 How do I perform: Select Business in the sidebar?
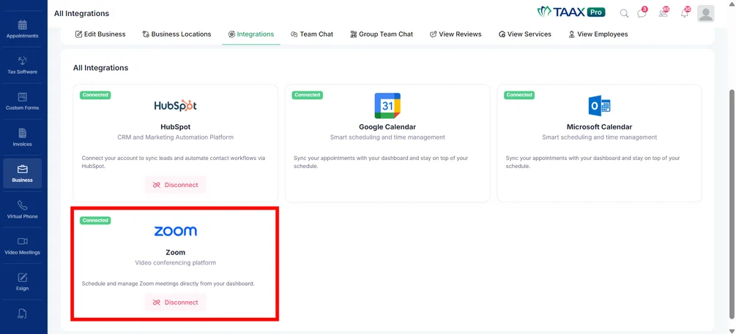point(22,173)
